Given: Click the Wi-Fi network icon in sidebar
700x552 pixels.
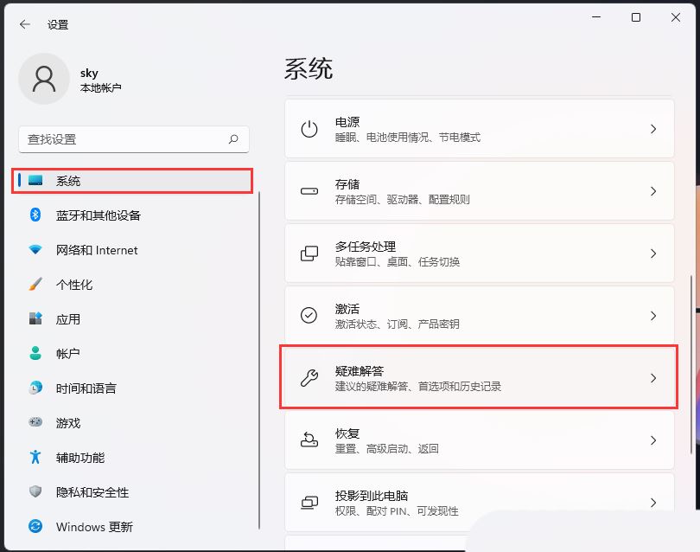Looking at the screenshot, I should (x=35, y=250).
